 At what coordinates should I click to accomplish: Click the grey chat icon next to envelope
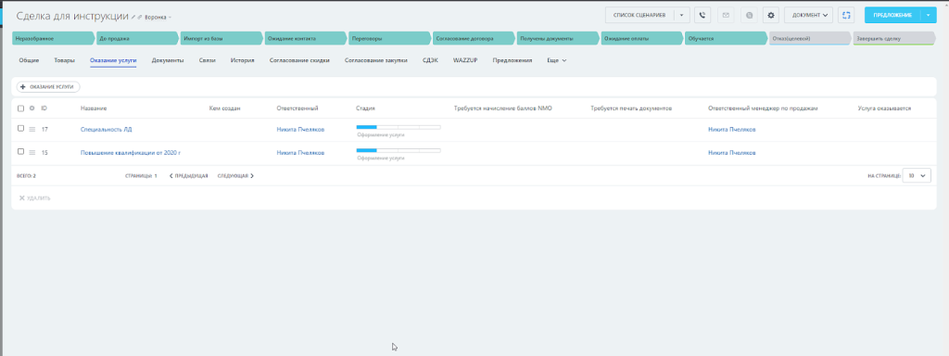pos(749,15)
